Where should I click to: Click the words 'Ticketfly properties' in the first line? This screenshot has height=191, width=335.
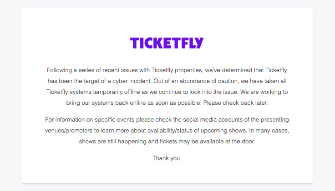click(x=177, y=70)
